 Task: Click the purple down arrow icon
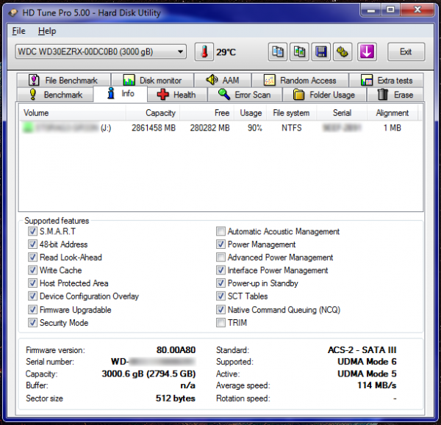(x=367, y=52)
